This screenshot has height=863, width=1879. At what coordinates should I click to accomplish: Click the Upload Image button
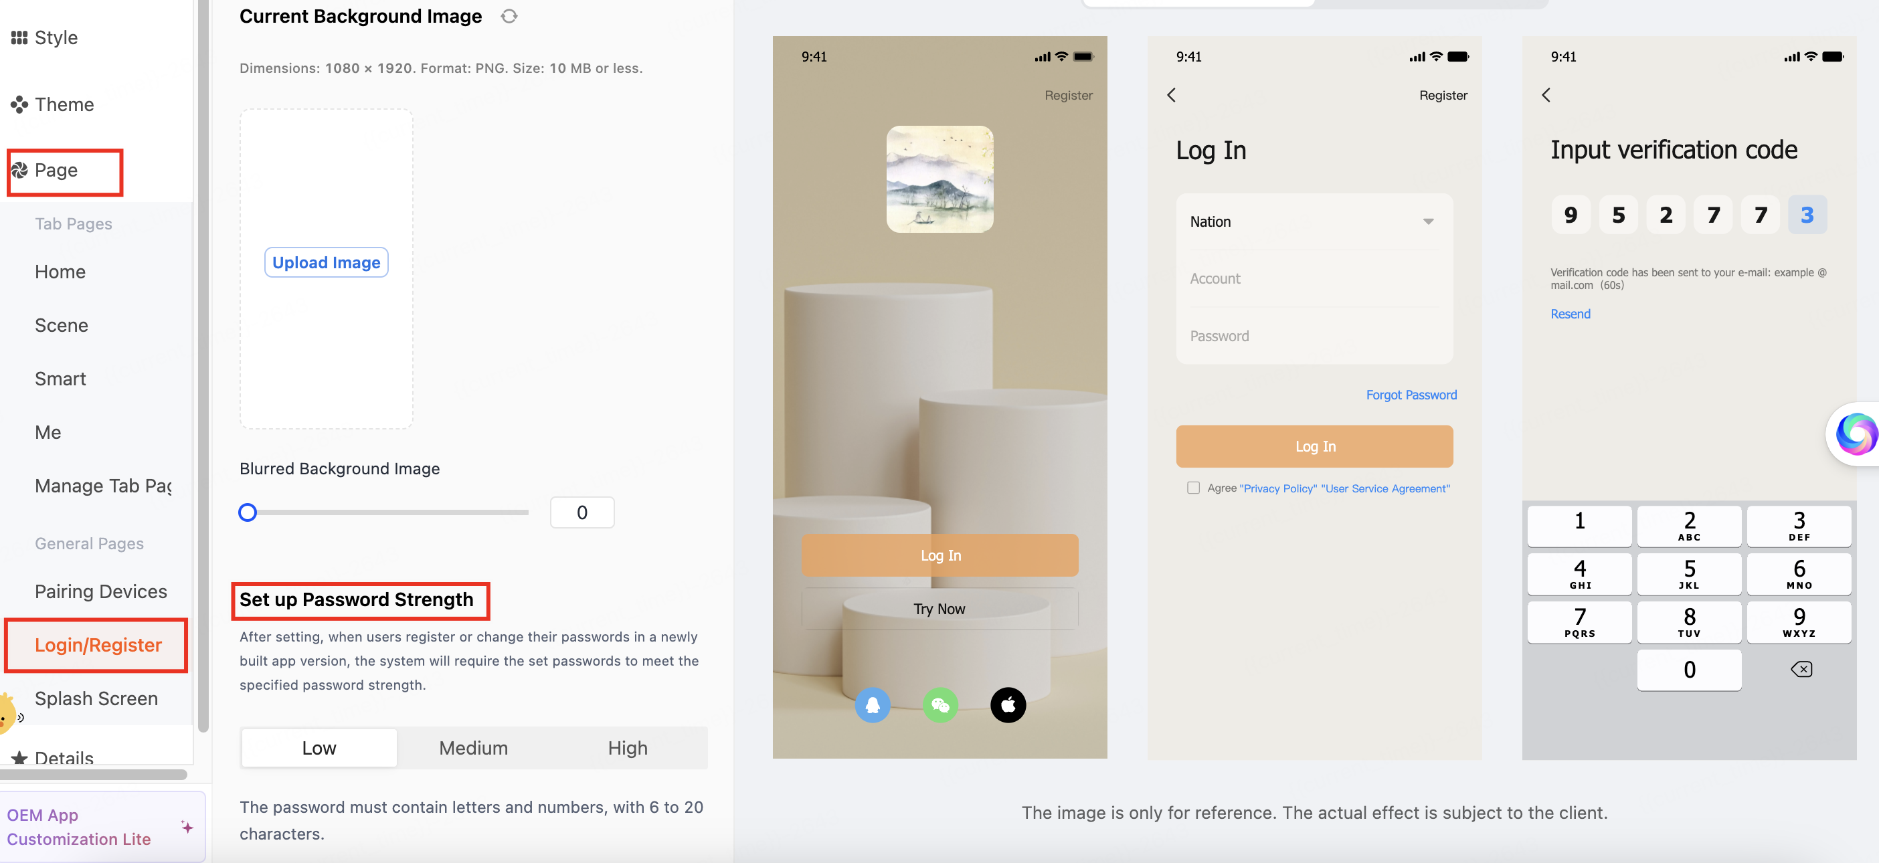click(326, 262)
